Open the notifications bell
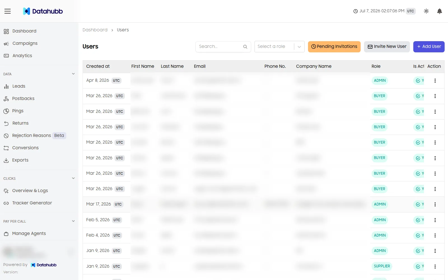Screen dimensions: 448x280 coord(440,11)
